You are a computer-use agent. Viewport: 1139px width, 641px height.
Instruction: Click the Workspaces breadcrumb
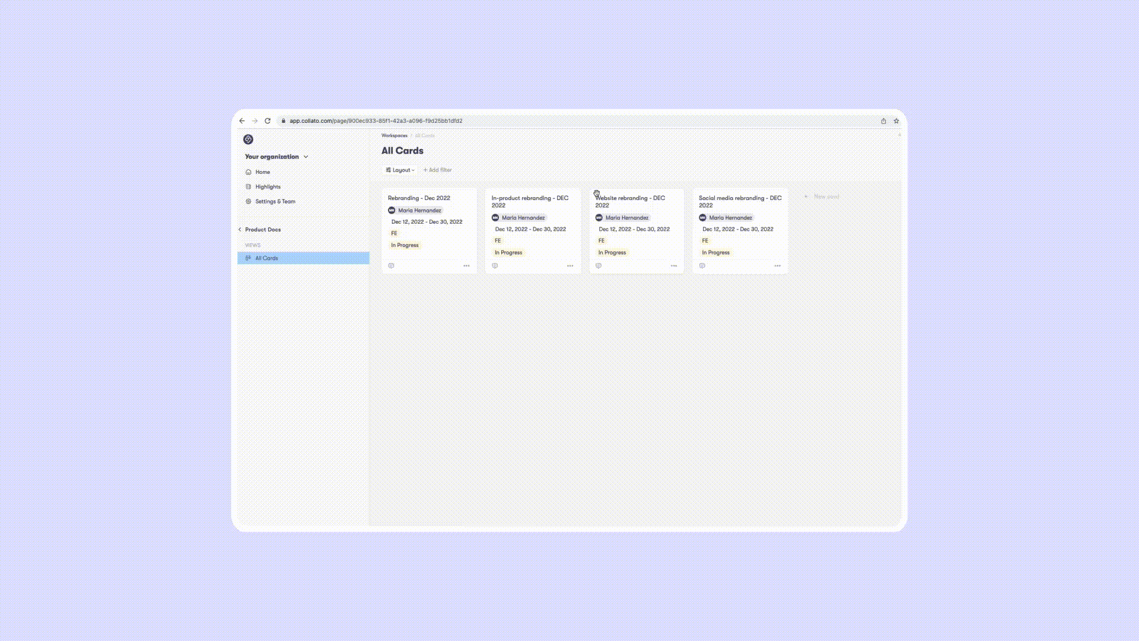[394, 136]
